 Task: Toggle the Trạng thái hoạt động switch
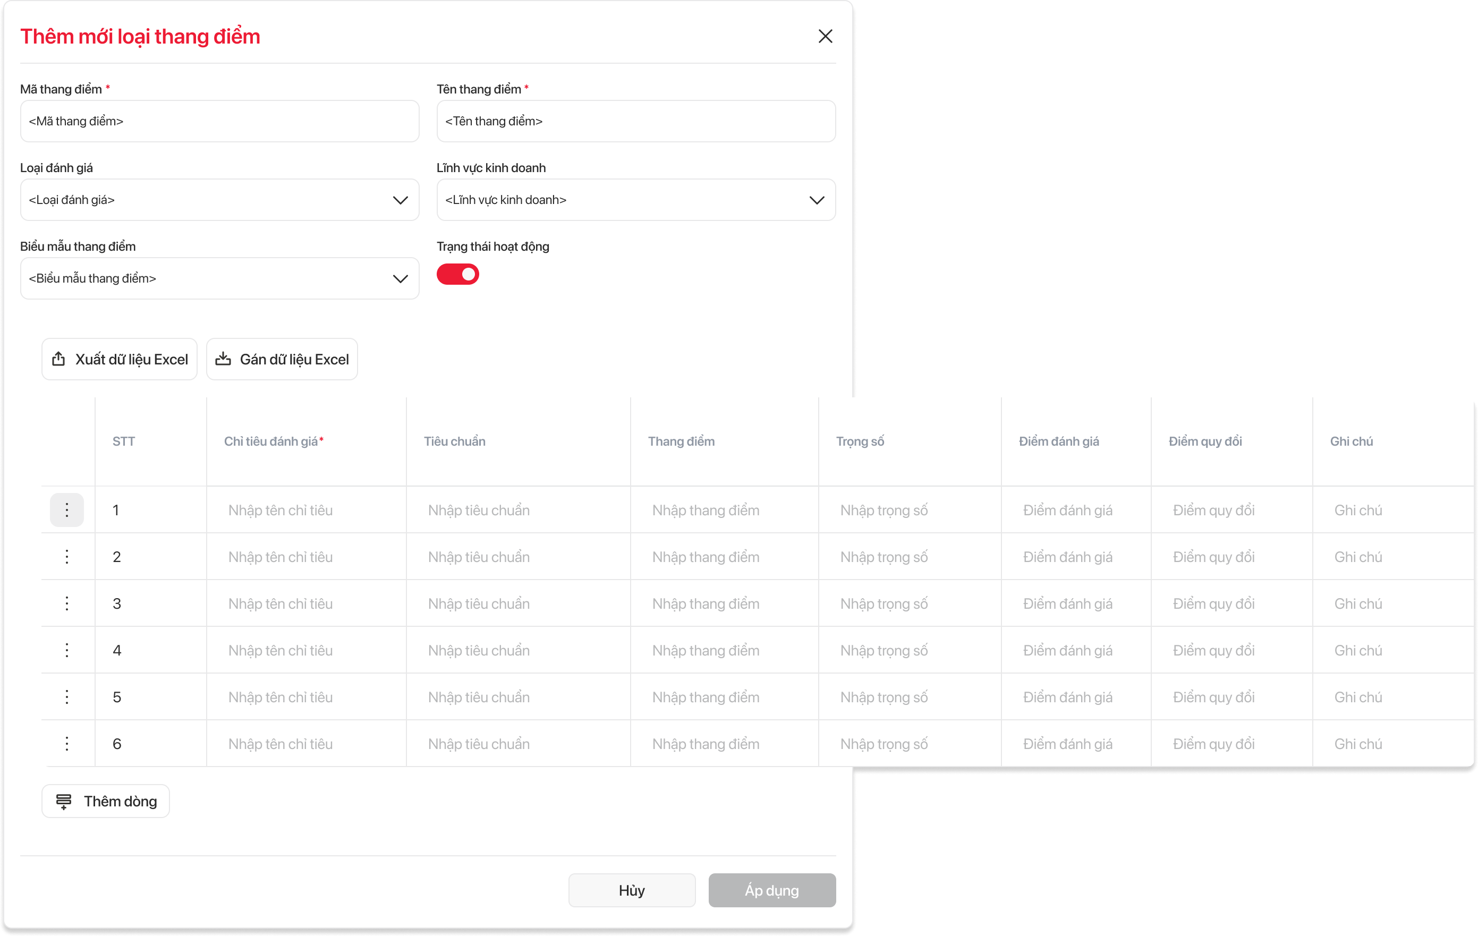coord(458,274)
